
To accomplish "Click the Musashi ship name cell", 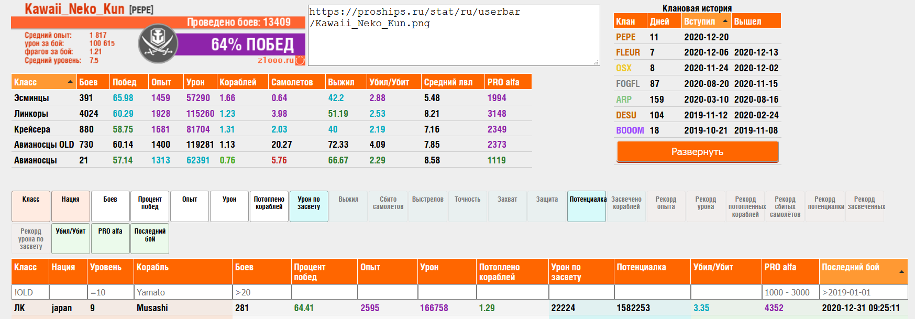I will click(152, 308).
